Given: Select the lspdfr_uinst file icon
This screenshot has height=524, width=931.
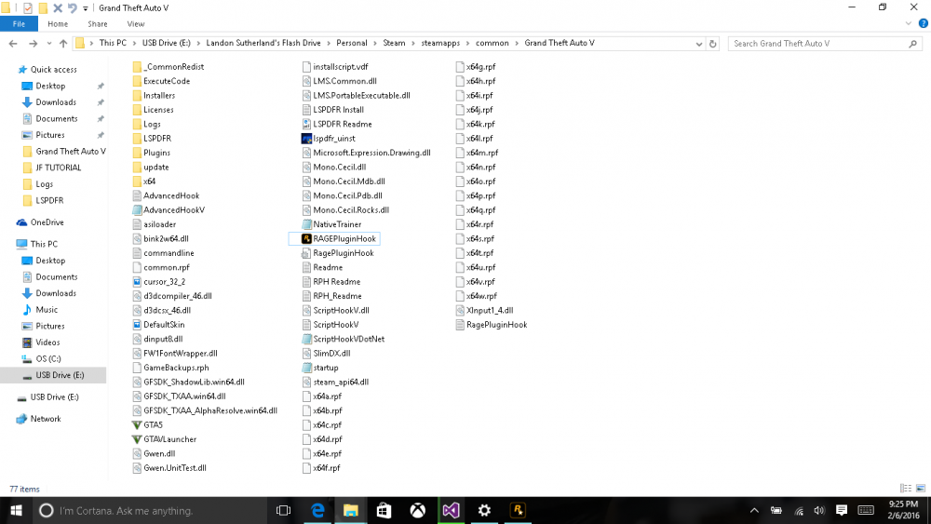Looking at the screenshot, I should pos(306,139).
